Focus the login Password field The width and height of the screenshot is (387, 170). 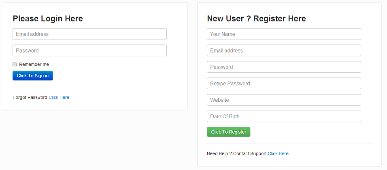(89, 50)
